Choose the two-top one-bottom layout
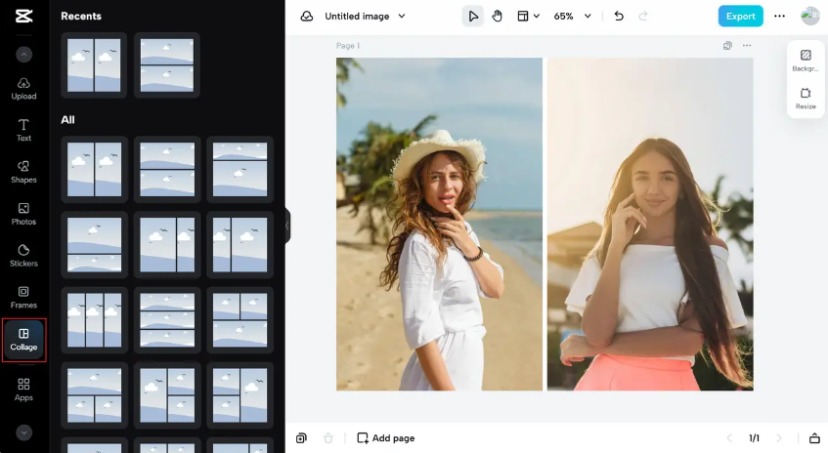 point(240,320)
